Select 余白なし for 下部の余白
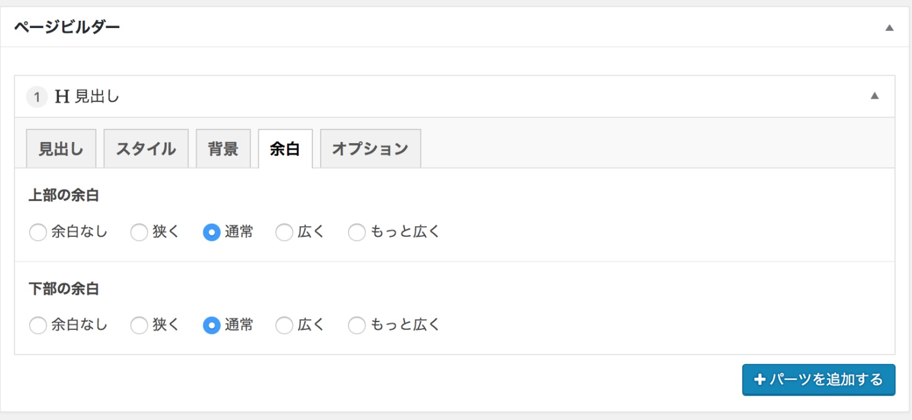 (x=38, y=326)
